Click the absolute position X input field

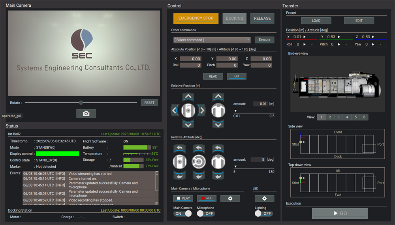pyautogui.click(x=190, y=59)
